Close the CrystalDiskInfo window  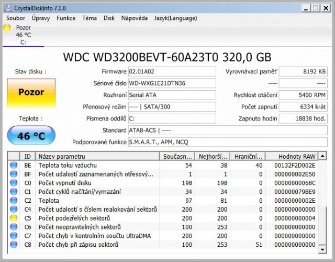coord(326,8)
